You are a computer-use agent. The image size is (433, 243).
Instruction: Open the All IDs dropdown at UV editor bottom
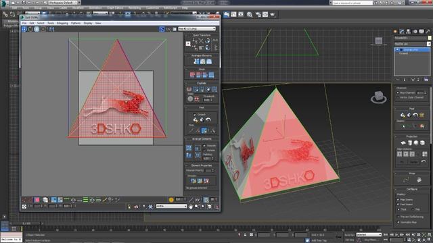click(x=171, y=206)
